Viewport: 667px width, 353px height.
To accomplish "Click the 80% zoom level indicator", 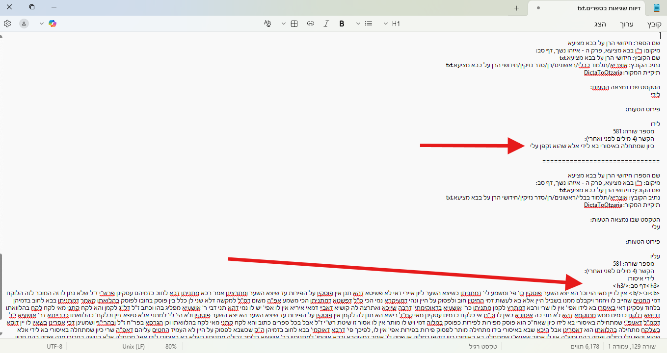I will coord(171,347).
